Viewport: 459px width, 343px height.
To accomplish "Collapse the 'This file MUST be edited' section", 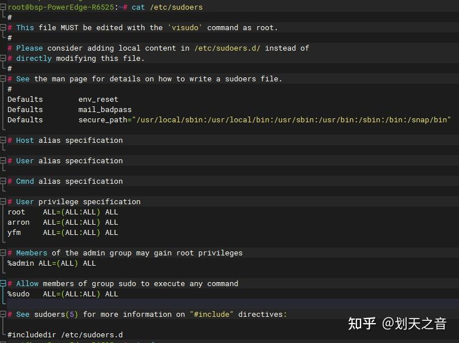I will coord(3,27).
